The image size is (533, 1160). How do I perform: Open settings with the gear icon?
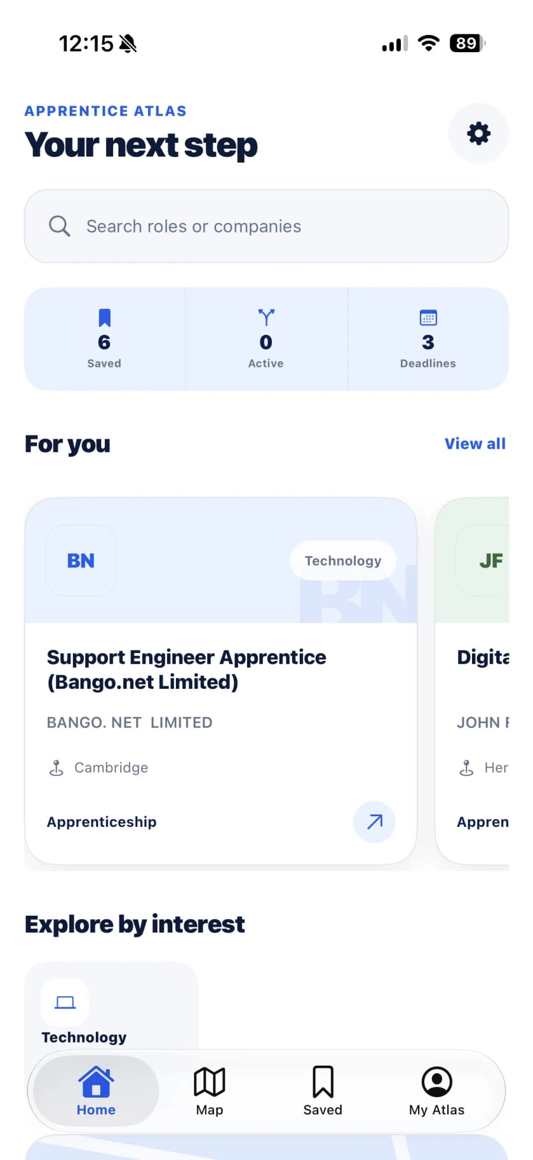tap(478, 133)
